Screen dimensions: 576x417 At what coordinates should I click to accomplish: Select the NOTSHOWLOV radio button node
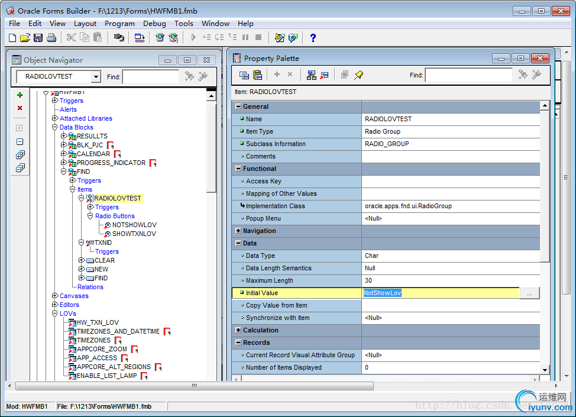(134, 225)
